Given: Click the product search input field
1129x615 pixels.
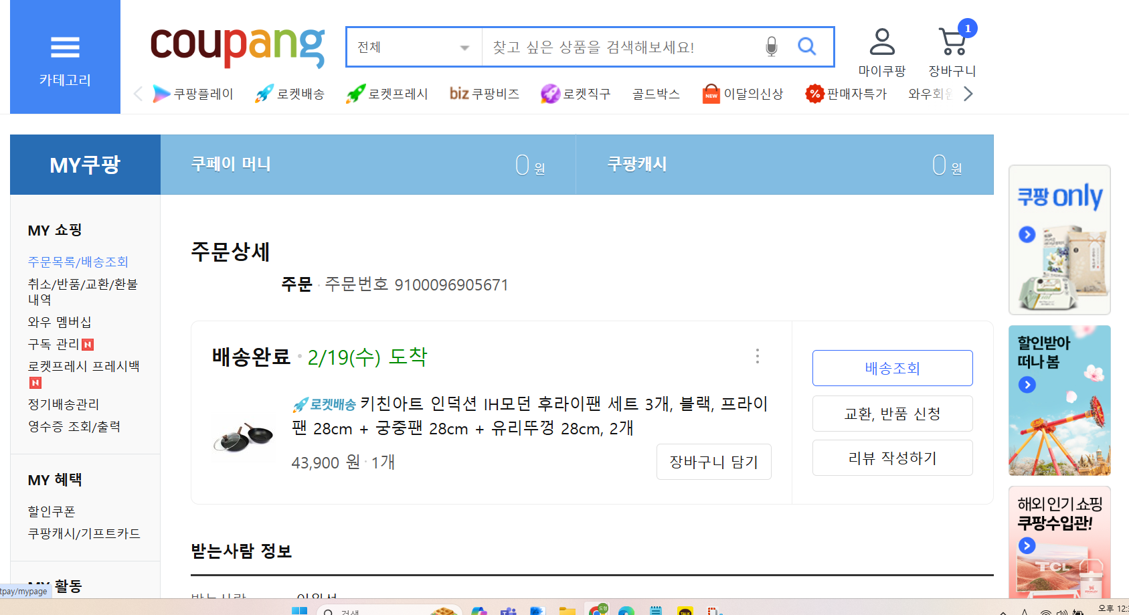Looking at the screenshot, I should (x=622, y=48).
